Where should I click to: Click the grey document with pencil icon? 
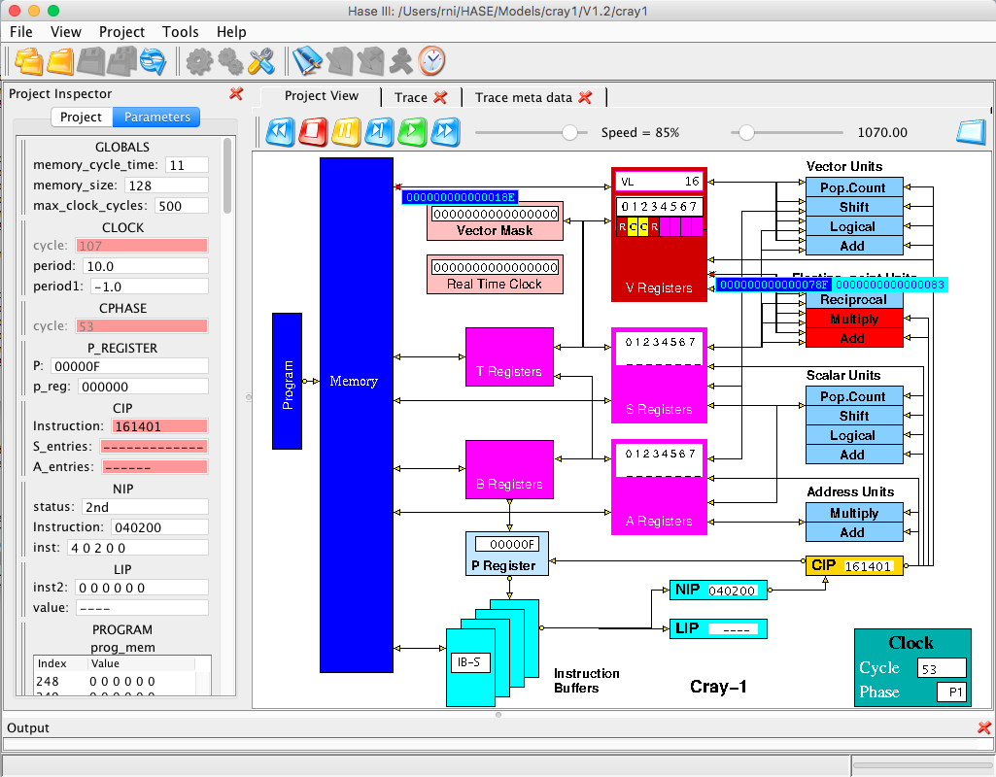339,61
